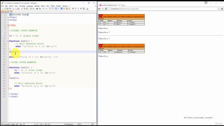Toggle show all characters in toolbar
This screenshot has height=126, width=224.
click(x=58, y=9)
